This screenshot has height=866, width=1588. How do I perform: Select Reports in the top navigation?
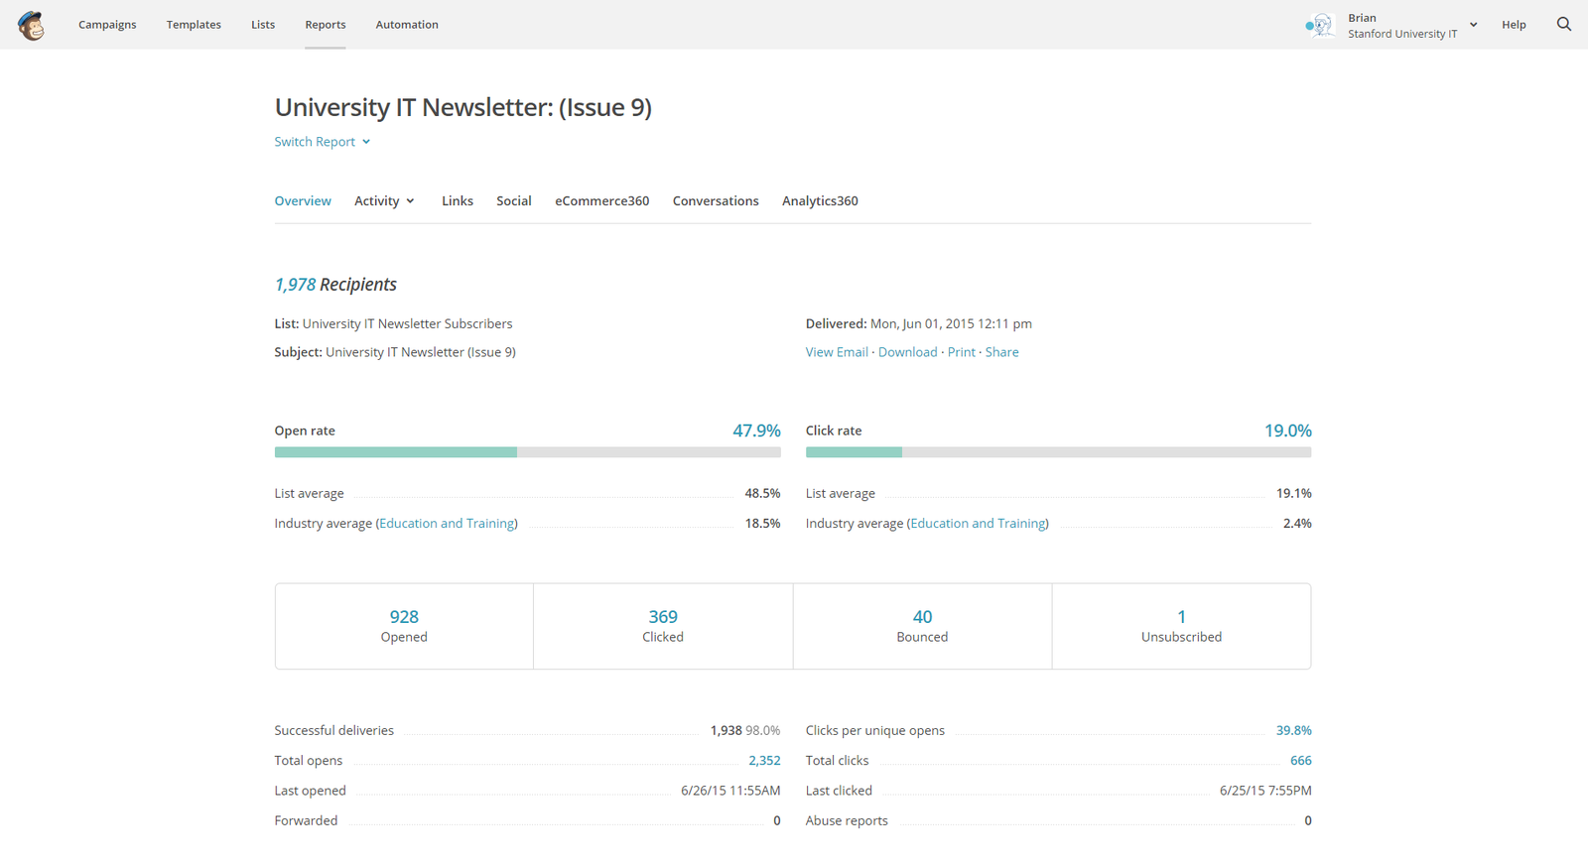point(326,25)
